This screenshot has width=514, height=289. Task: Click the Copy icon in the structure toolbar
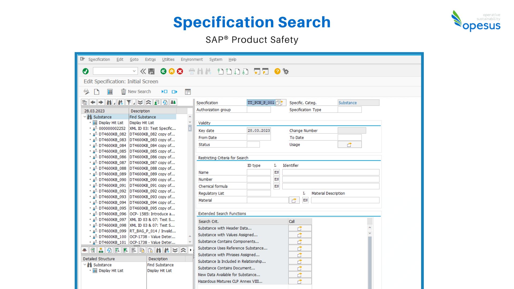[x=142, y=250]
